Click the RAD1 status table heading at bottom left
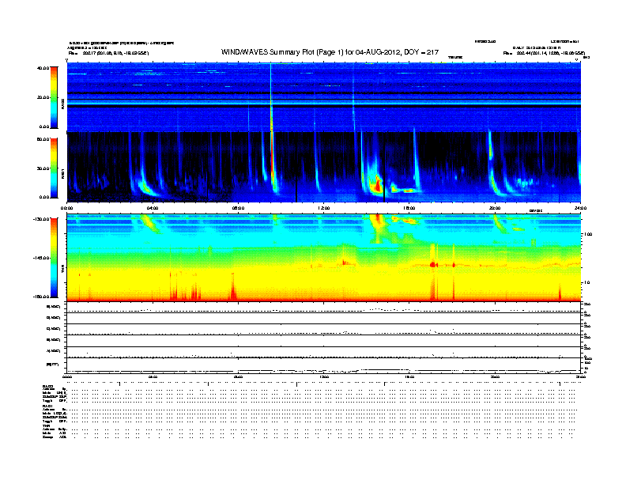Screen dimensions: 626x484 coord(48,406)
